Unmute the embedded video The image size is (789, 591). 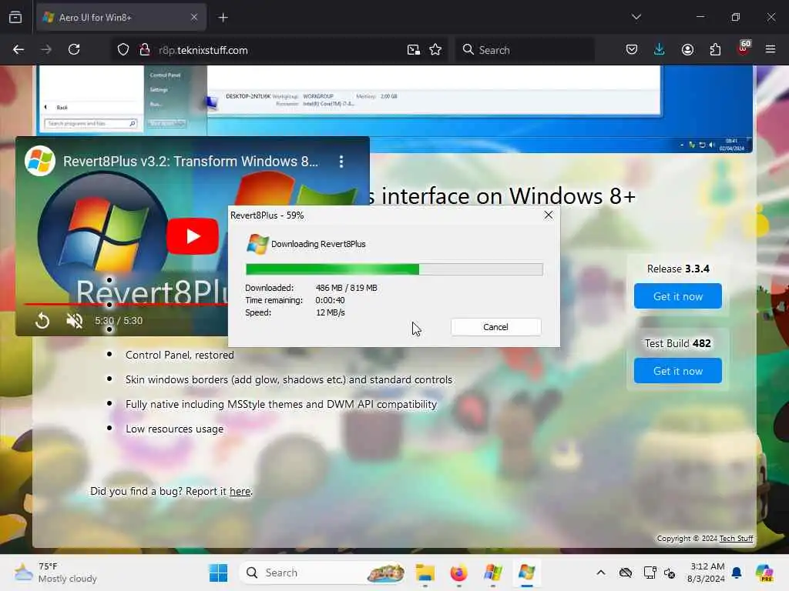pyautogui.click(x=75, y=321)
